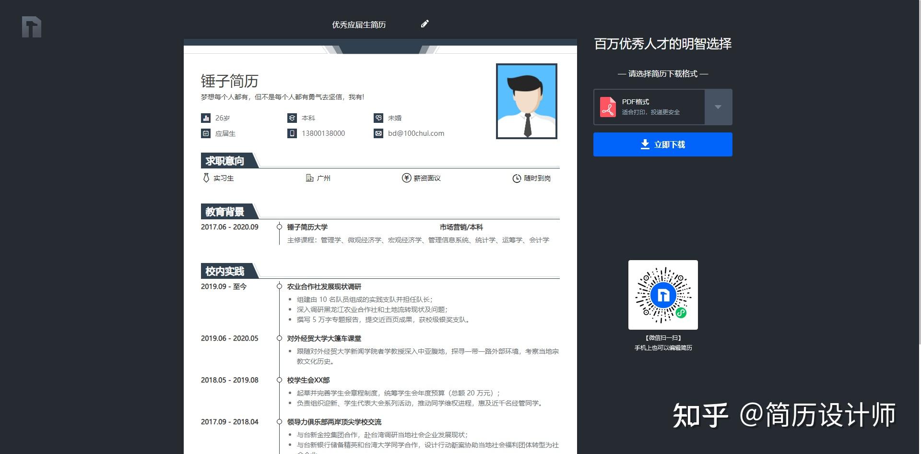921x454 pixels.
Task: Click the date 2018.05 - 2019.08
Action: pyautogui.click(x=229, y=380)
